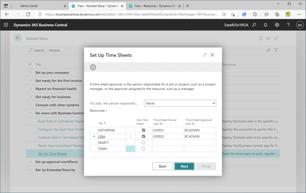This screenshot has height=193, width=306.
Task: Collapse Do more with Business Central
Action: click(30, 113)
